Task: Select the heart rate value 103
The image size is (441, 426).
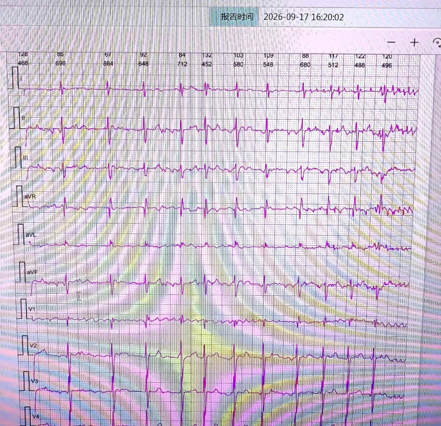Action: (238, 55)
